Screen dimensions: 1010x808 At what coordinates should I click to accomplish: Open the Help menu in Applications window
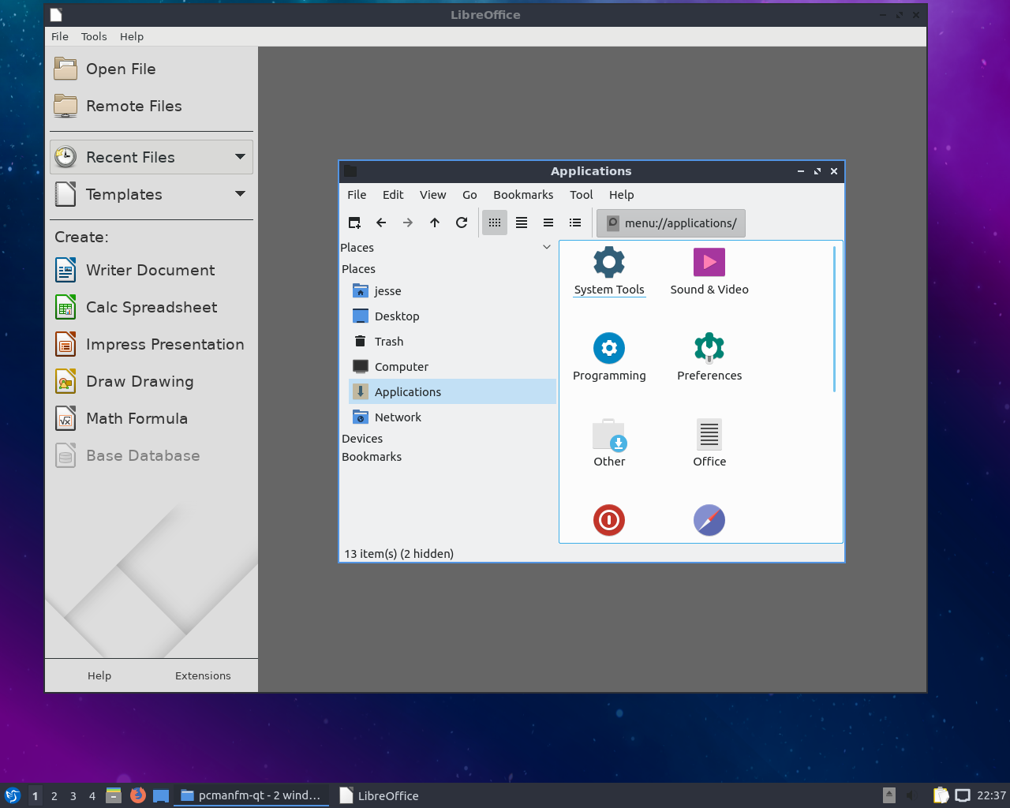point(621,195)
